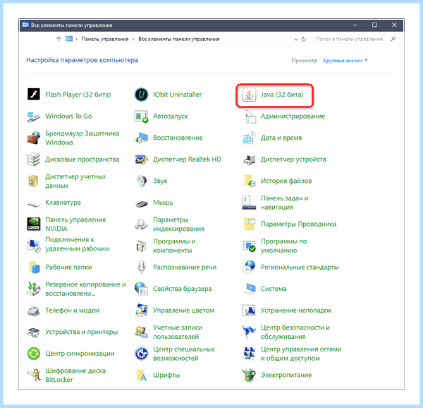
Task: Open Устройства и принтеры link
Action: (82, 332)
